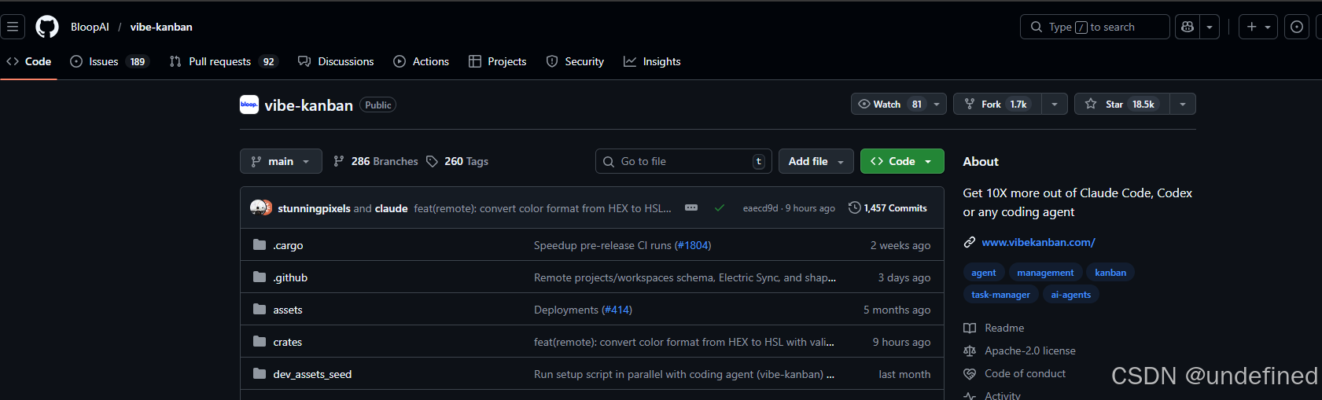Open the Add file dropdown

[x=816, y=161]
